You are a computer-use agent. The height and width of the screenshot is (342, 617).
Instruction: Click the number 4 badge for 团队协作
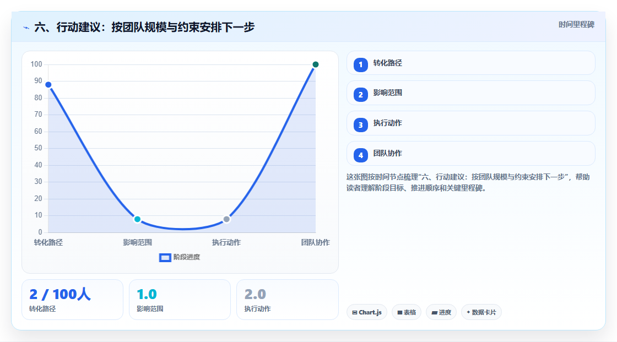(x=360, y=155)
